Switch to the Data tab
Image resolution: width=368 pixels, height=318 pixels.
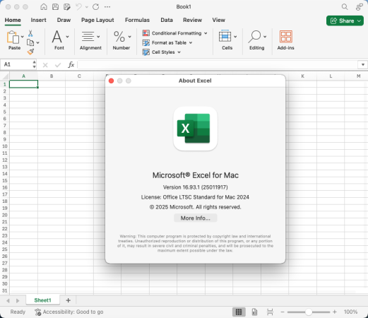167,20
